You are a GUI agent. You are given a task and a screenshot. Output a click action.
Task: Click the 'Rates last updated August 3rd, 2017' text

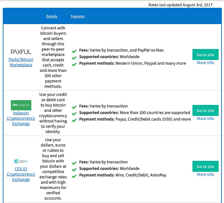[181, 5]
